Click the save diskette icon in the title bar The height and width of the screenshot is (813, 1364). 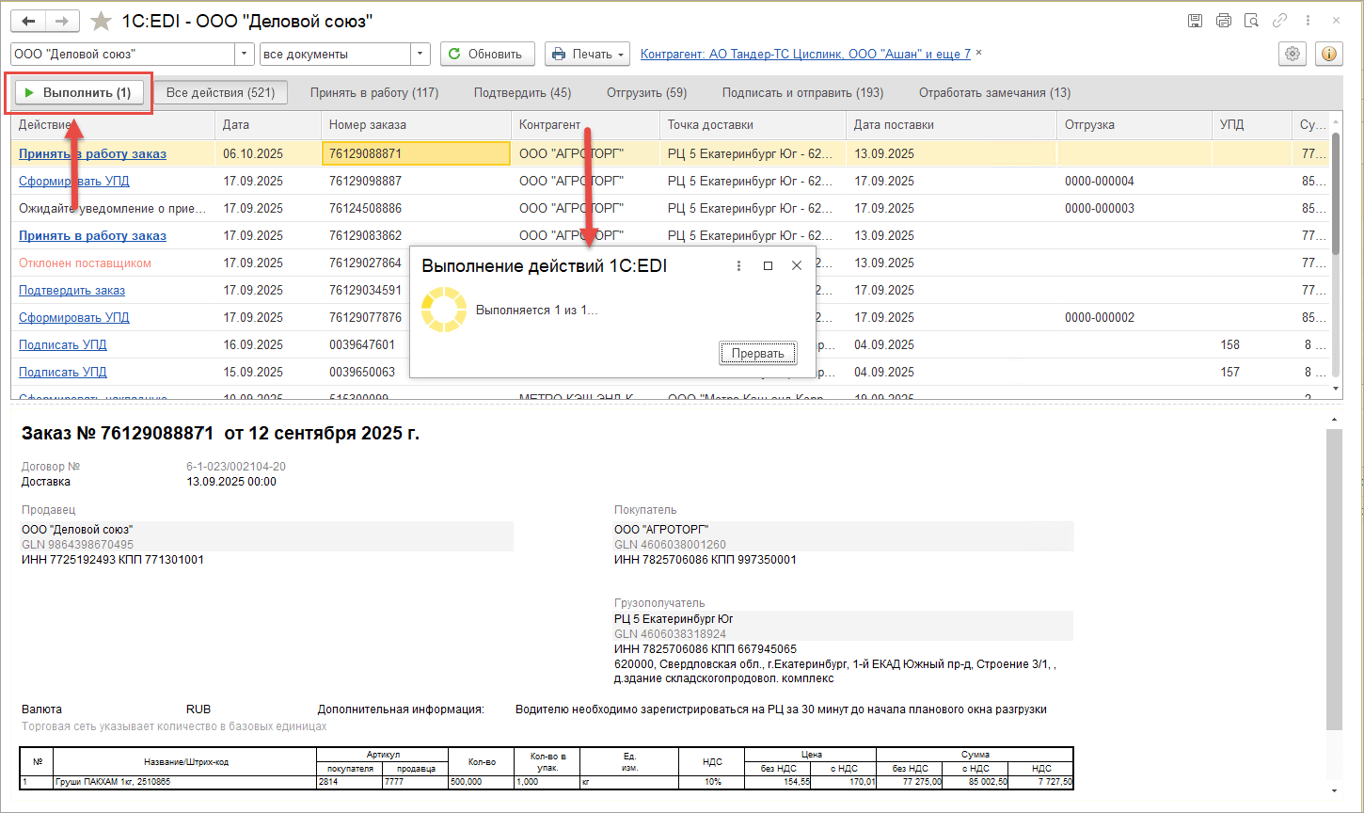(1195, 21)
